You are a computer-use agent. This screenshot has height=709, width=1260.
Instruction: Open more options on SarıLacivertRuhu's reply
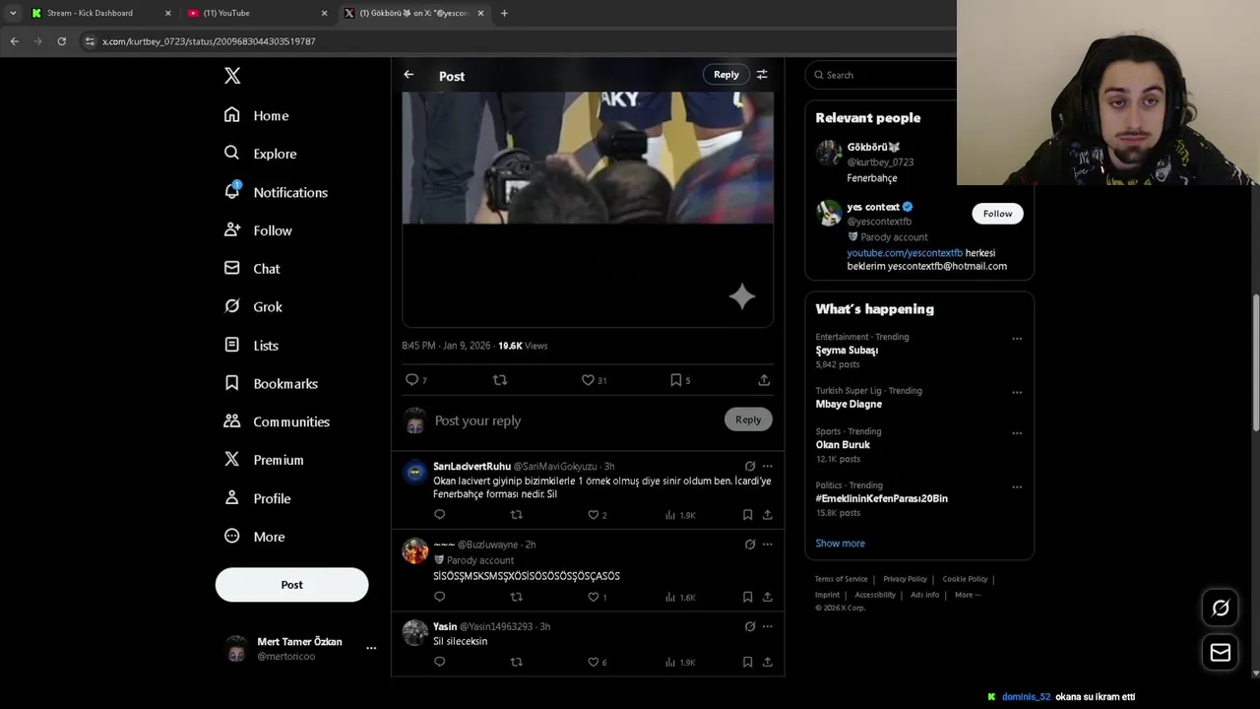point(768,467)
